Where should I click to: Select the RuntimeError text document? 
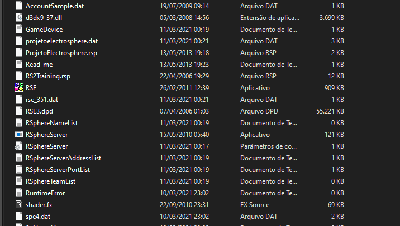tap(45, 193)
